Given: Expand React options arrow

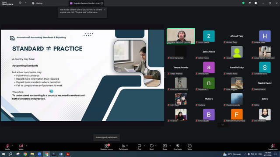Looking at the screenshot, I should [x=156, y=146].
